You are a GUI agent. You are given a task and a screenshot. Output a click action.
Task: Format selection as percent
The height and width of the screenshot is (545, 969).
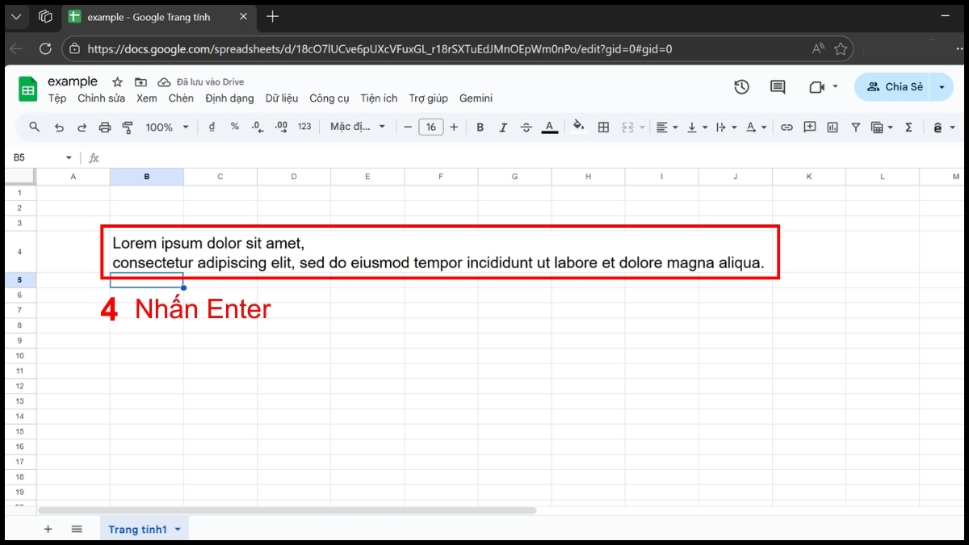pos(234,127)
